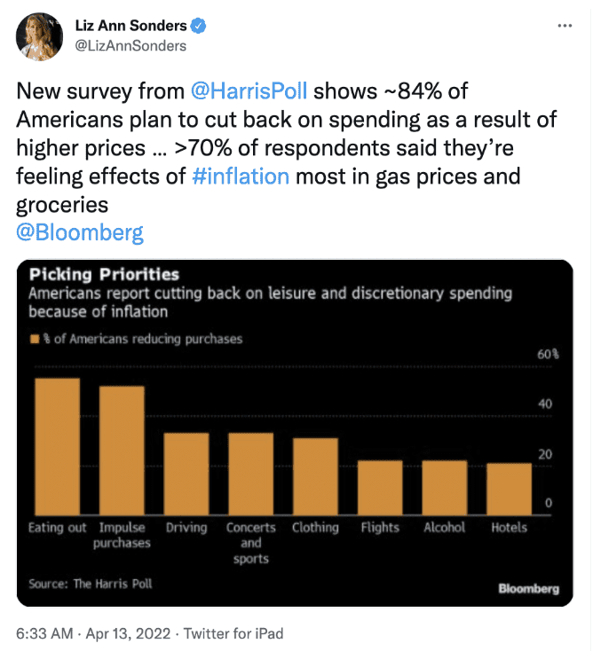Viewport: 593px width, 651px height.
Task: Click the orange legend swatch in chart
Action: tap(35, 339)
